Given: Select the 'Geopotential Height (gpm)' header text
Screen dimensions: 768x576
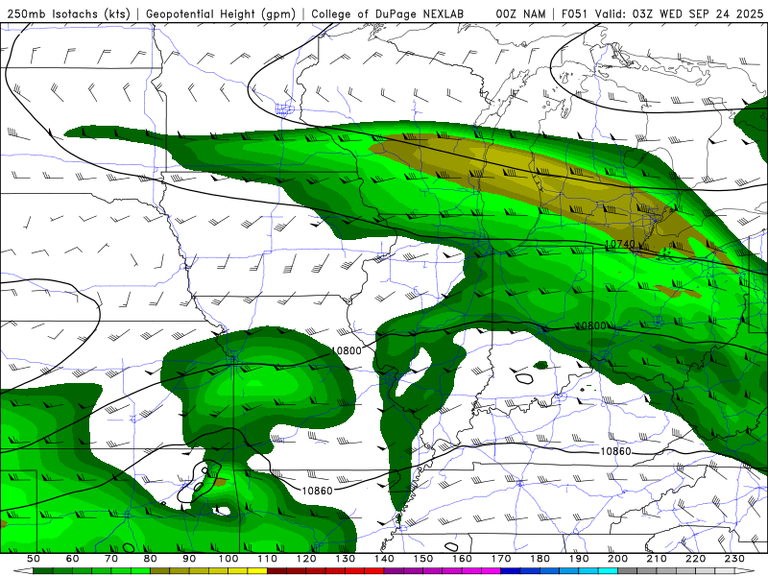Looking at the screenshot, I should point(221,14).
